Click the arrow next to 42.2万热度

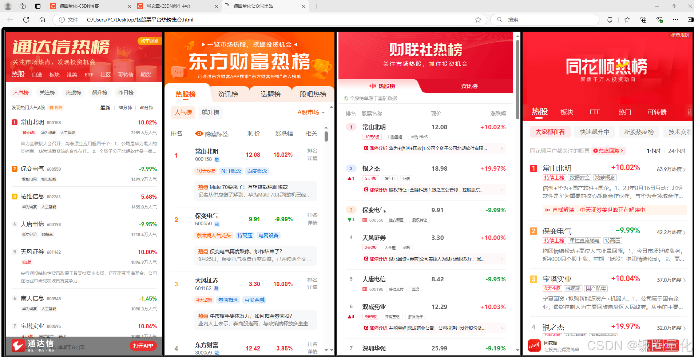[x=685, y=233]
